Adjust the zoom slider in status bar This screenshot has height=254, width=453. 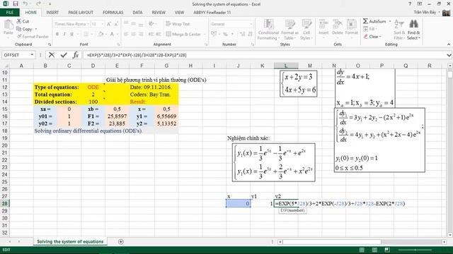point(415,250)
